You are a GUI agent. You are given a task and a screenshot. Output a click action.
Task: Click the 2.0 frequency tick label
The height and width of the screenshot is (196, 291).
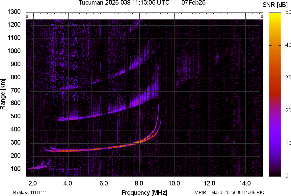pos(33,183)
